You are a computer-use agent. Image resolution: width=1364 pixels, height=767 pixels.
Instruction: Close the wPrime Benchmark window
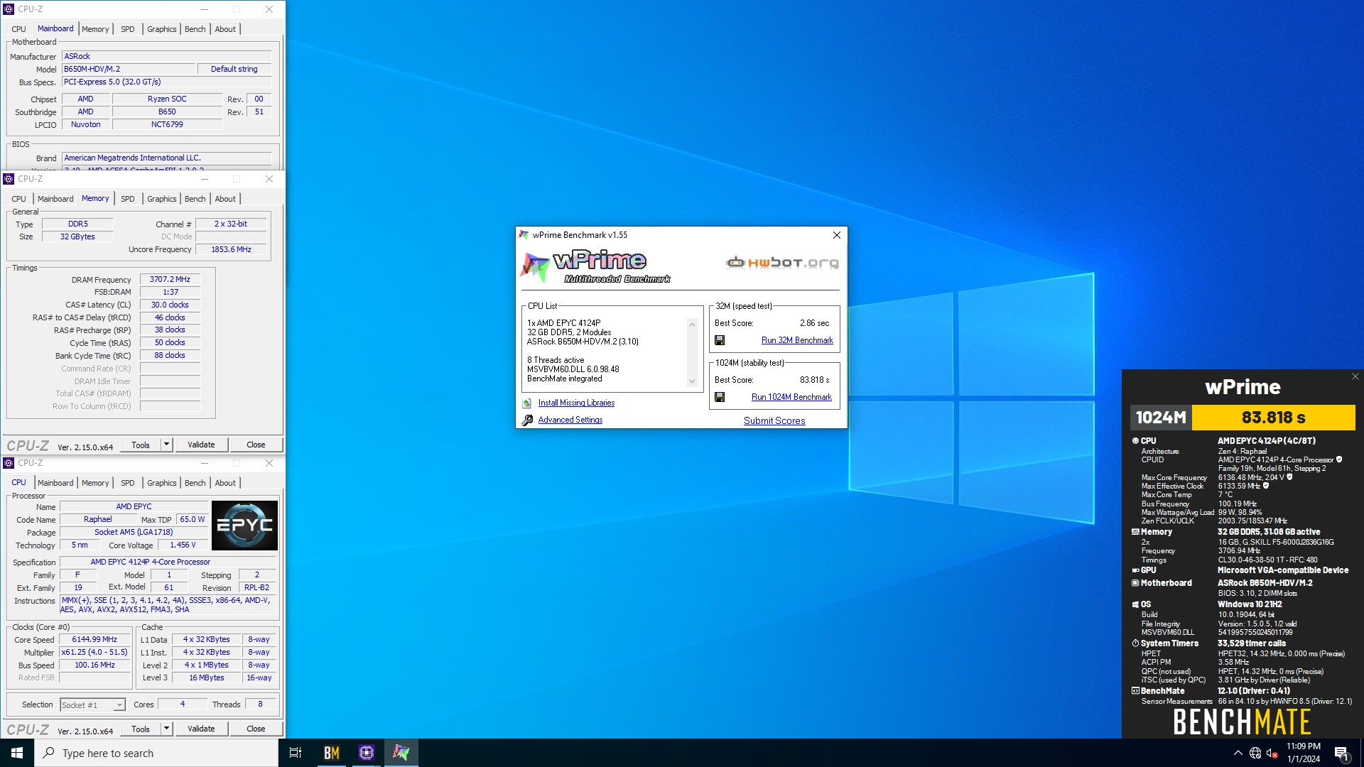click(837, 235)
